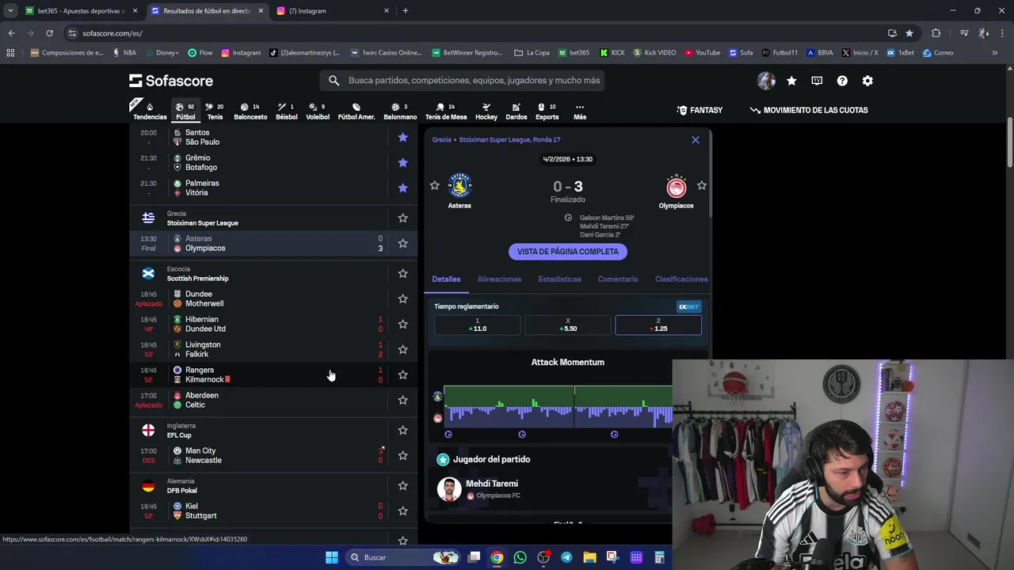Open the Asteras team logo

(459, 185)
